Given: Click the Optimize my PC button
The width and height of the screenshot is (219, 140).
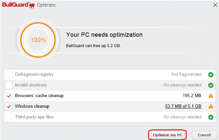Looking at the screenshot, I should pos(167,135).
